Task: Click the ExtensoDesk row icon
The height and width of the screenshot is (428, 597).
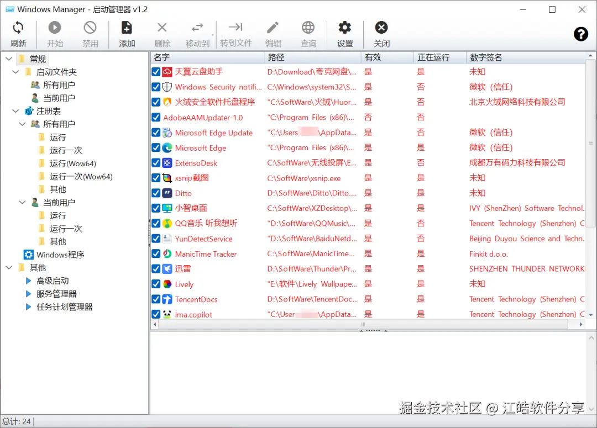Action: [x=167, y=163]
